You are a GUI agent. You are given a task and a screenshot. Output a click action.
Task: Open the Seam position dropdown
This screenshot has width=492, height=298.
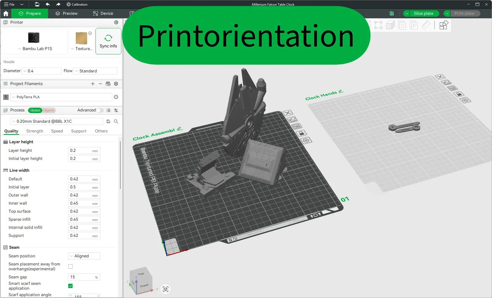[x=84, y=256]
